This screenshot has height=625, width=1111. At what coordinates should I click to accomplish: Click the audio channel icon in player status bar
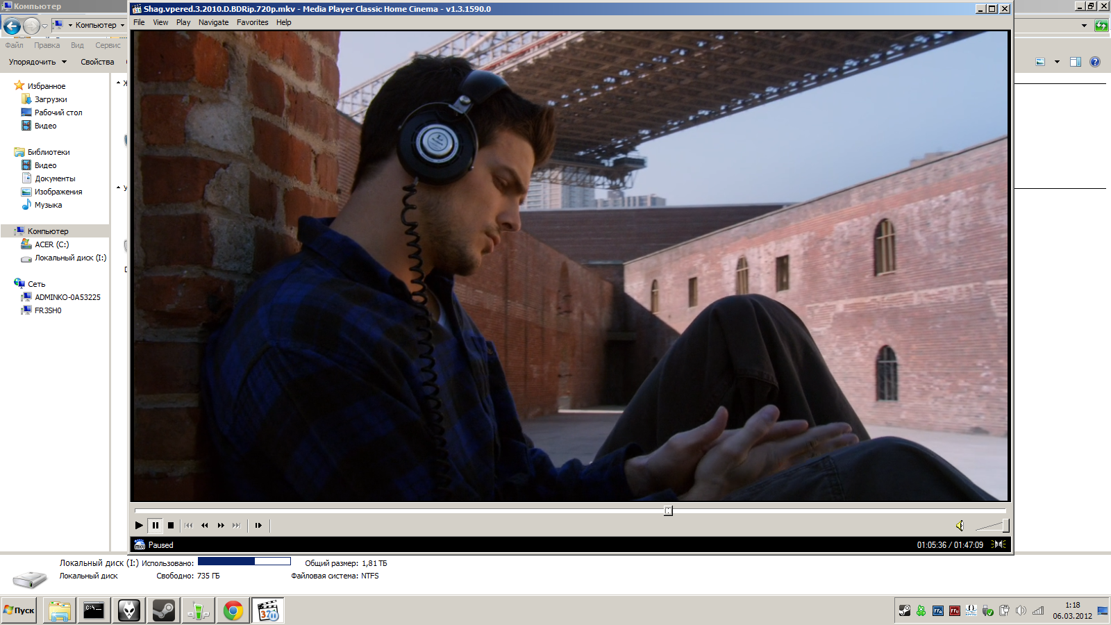pyautogui.click(x=999, y=544)
